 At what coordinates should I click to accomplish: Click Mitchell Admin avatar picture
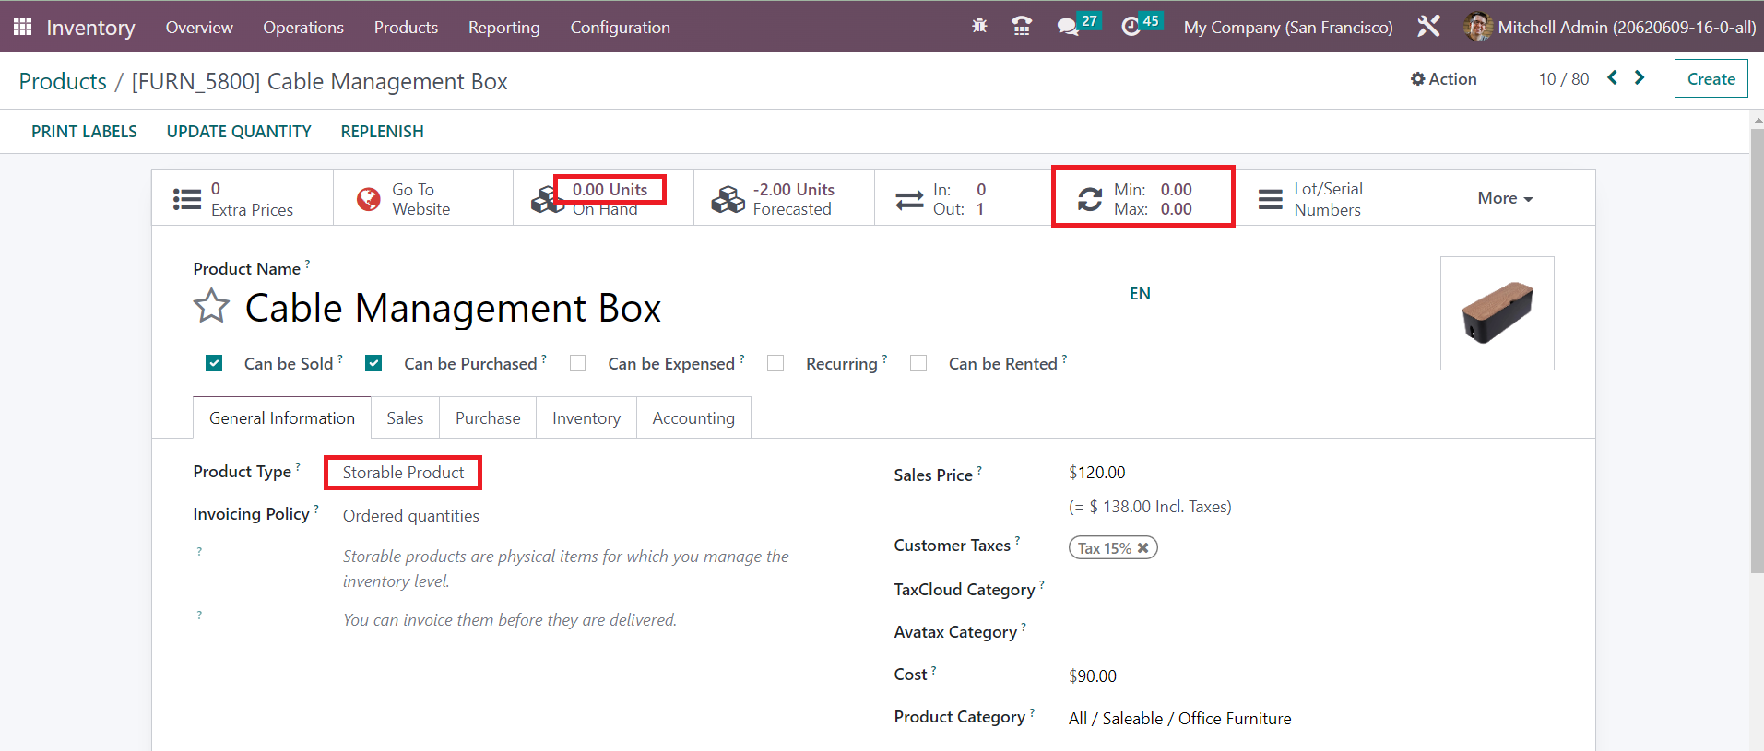(x=1478, y=26)
